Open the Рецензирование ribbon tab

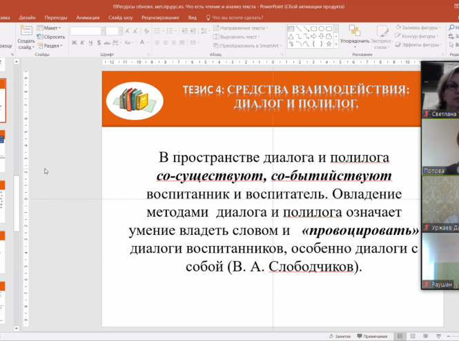point(160,17)
